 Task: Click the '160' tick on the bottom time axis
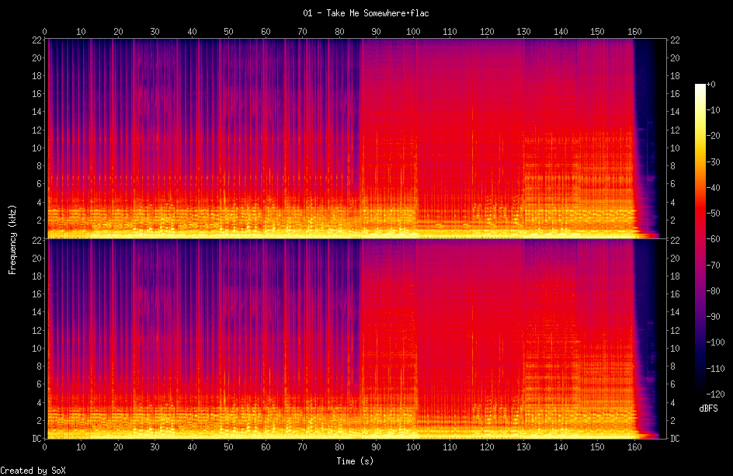[634, 448]
